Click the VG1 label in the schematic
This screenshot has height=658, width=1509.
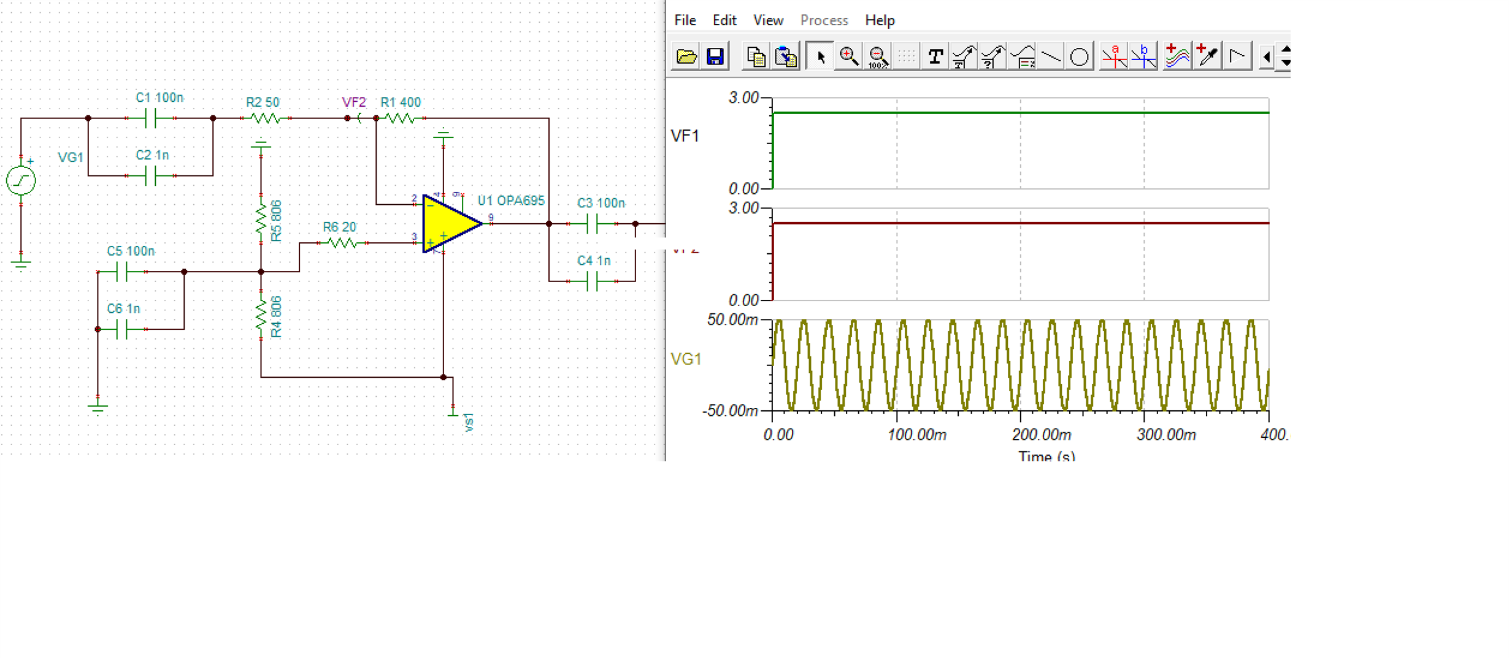click(x=70, y=158)
